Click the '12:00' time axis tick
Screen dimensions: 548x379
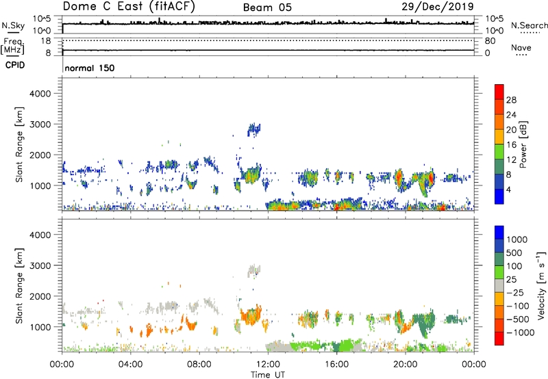click(268, 365)
